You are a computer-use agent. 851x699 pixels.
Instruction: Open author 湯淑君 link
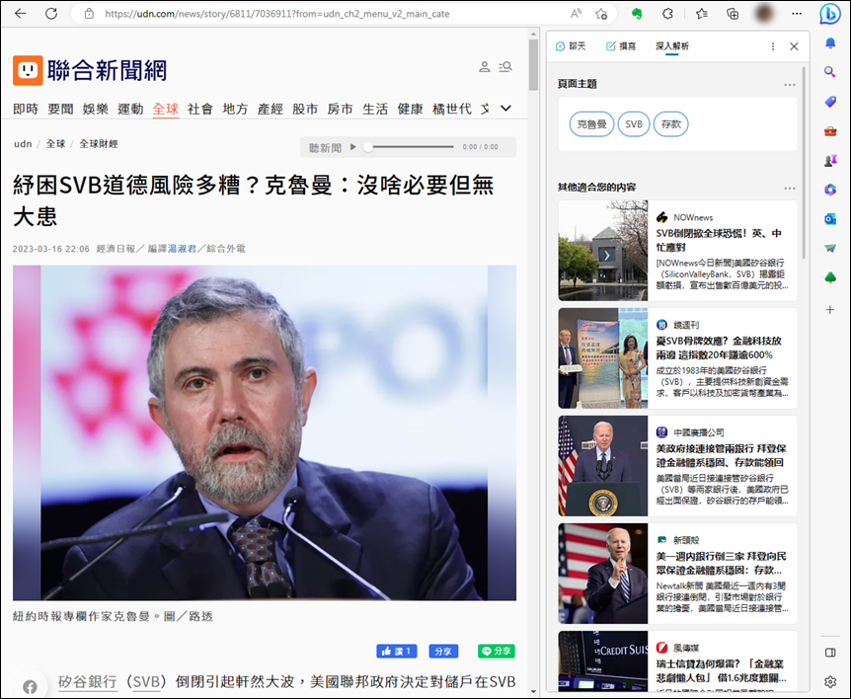182,249
